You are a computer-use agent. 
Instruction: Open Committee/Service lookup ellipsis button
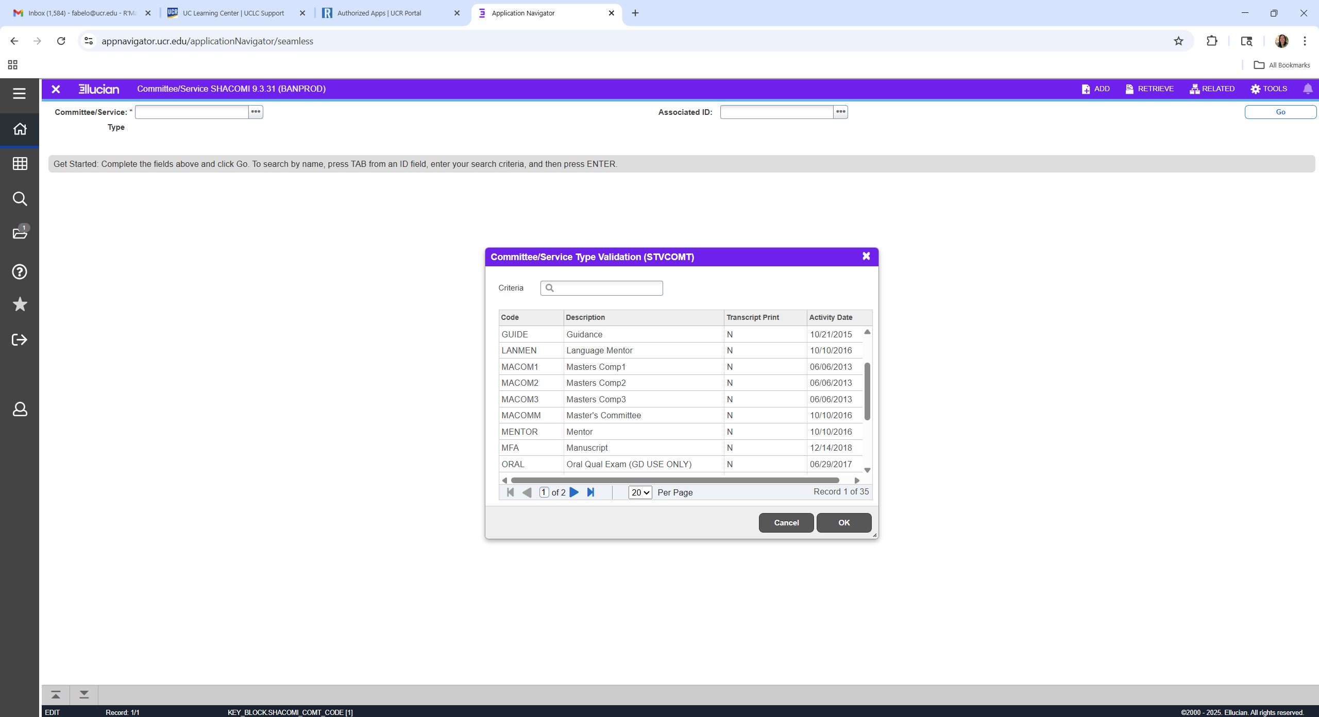[x=256, y=112]
